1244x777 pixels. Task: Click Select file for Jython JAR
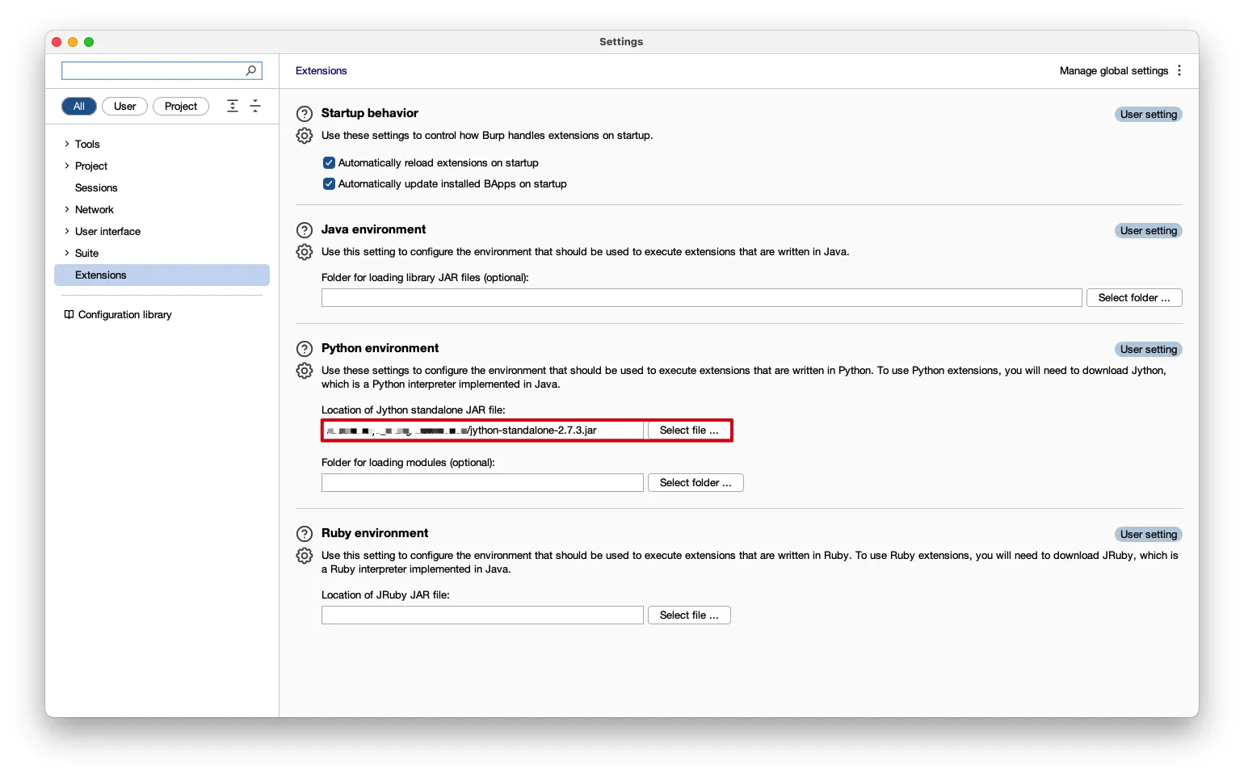[x=688, y=430]
